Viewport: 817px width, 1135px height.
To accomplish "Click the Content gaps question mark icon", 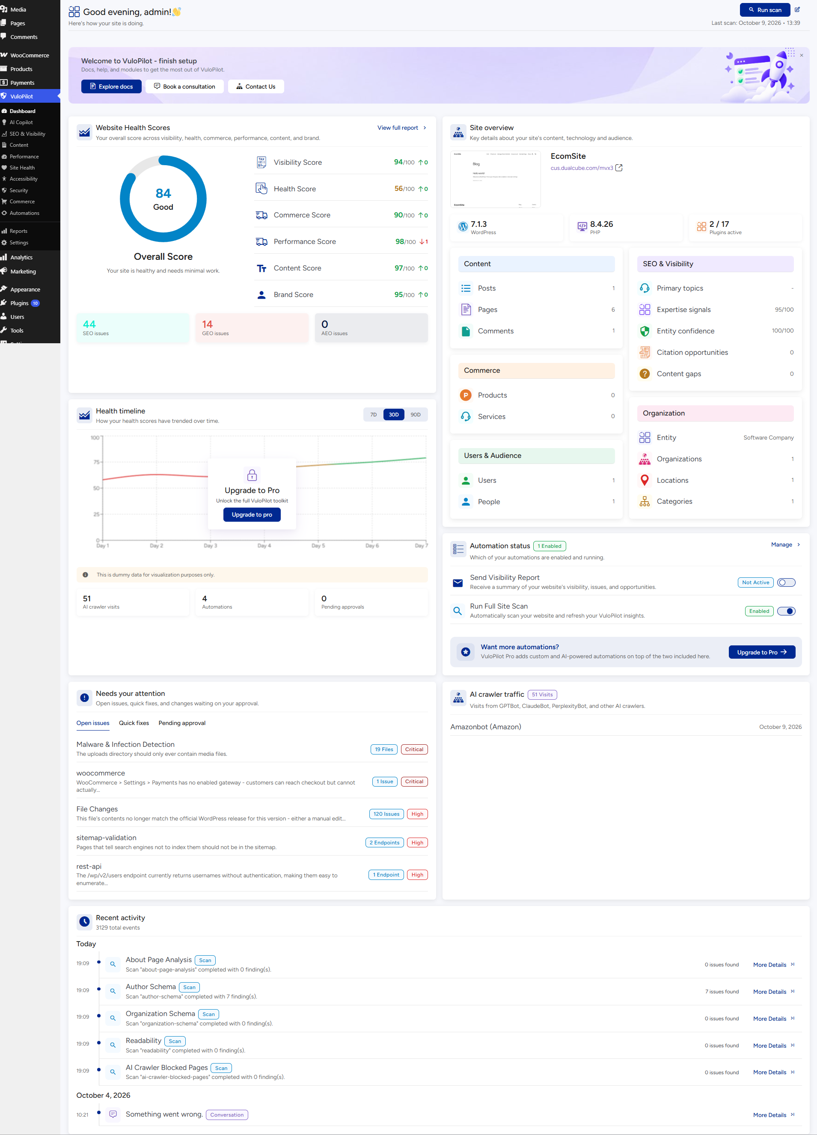I will point(645,374).
